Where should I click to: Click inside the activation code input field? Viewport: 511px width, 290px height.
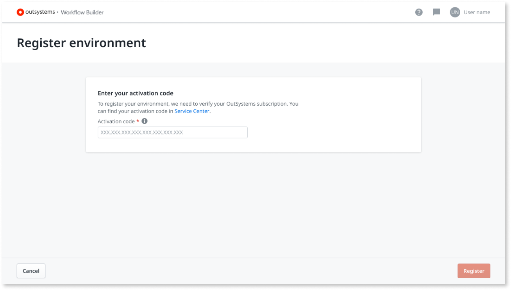pos(172,132)
